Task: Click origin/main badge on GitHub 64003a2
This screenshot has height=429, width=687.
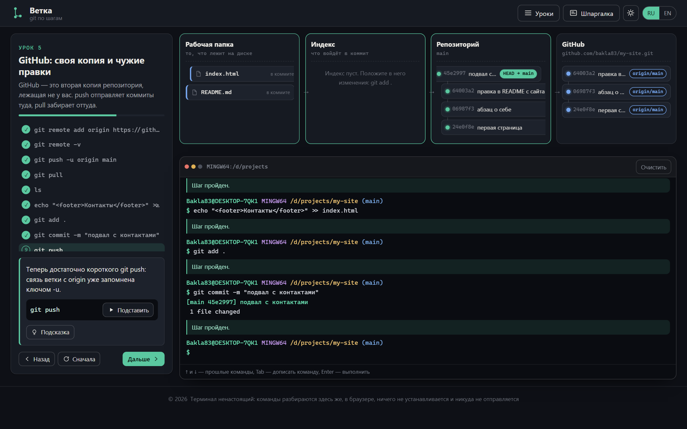Action: pyautogui.click(x=648, y=74)
